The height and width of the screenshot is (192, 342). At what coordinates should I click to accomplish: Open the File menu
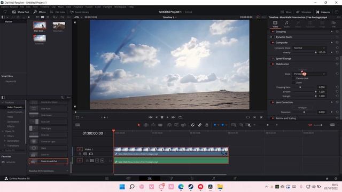point(22,7)
